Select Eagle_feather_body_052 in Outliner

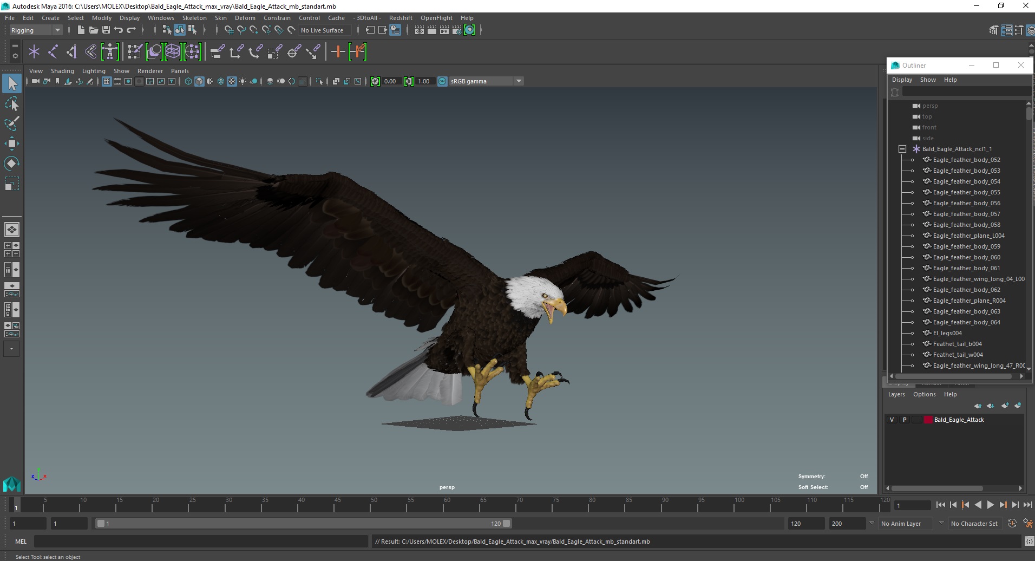[x=966, y=160]
